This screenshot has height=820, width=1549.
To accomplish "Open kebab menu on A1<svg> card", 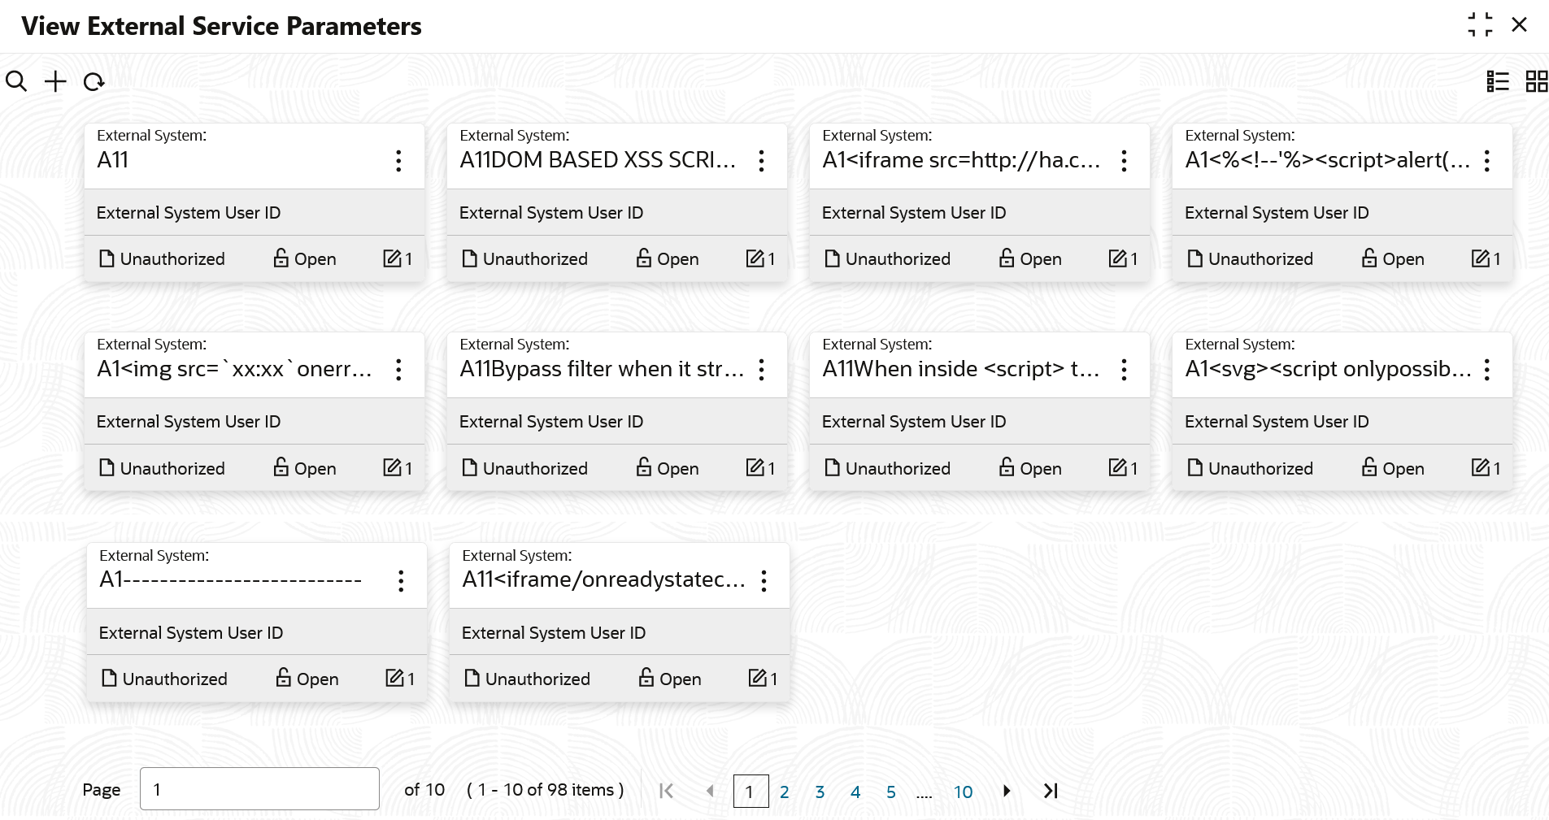I will 1486,370.
